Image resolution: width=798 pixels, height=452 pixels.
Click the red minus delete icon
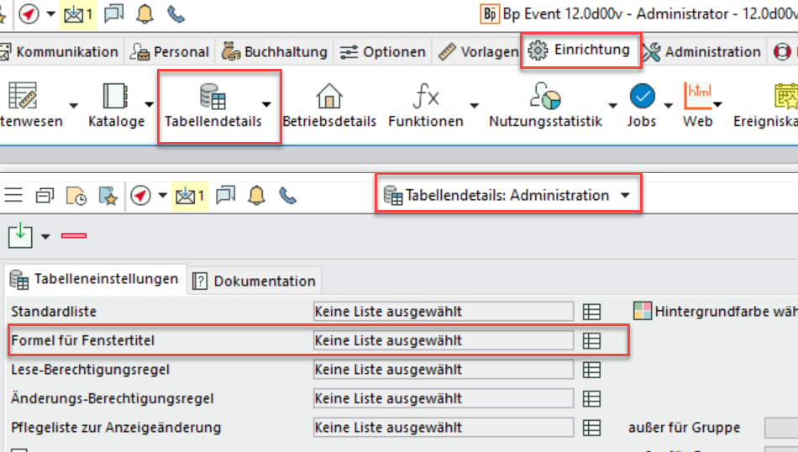point(74,236)
